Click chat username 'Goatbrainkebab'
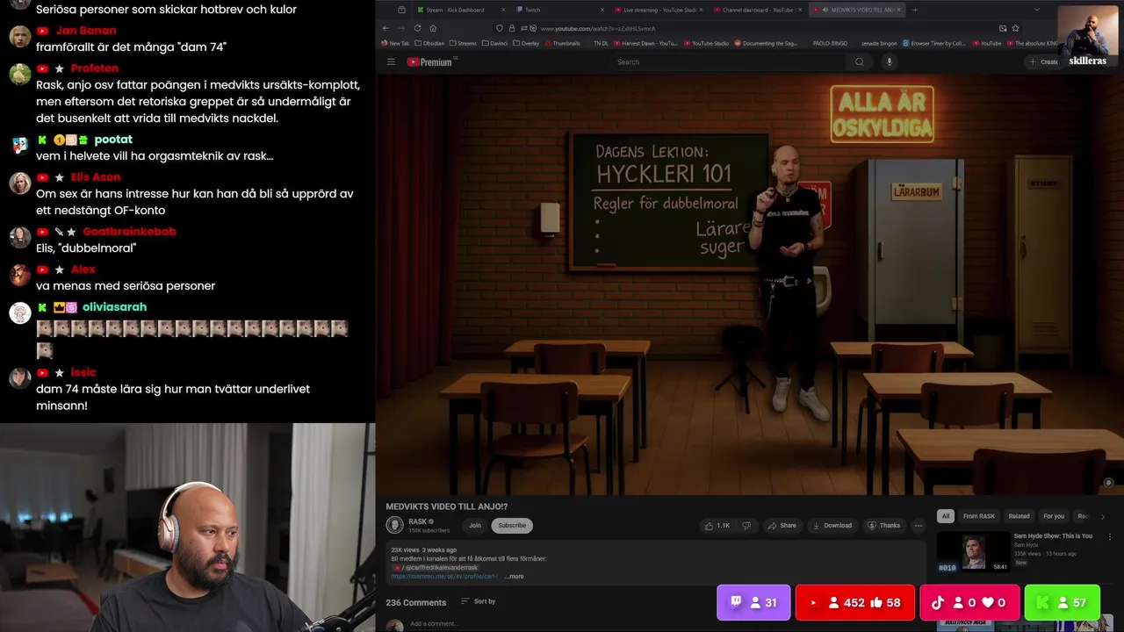Image resolution: width=1124 pixels, height=632 pixels. coord(129,232)
